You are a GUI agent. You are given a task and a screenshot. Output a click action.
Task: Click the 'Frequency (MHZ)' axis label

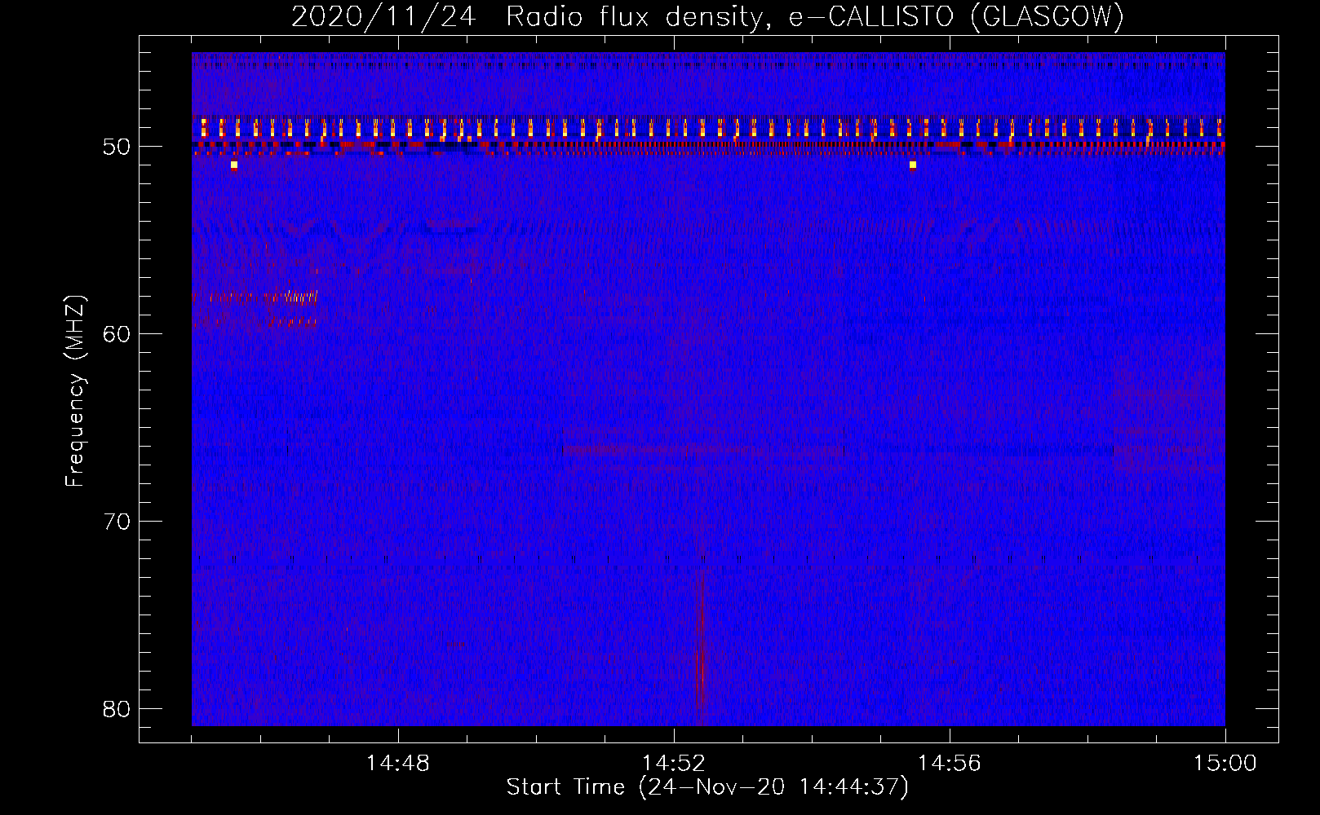75,391
